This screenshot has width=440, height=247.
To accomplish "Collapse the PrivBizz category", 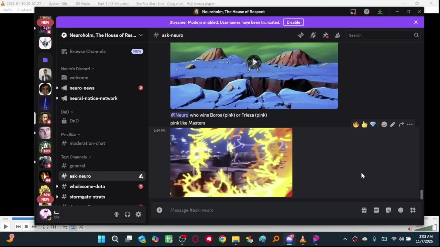I will tap(70, 134).
